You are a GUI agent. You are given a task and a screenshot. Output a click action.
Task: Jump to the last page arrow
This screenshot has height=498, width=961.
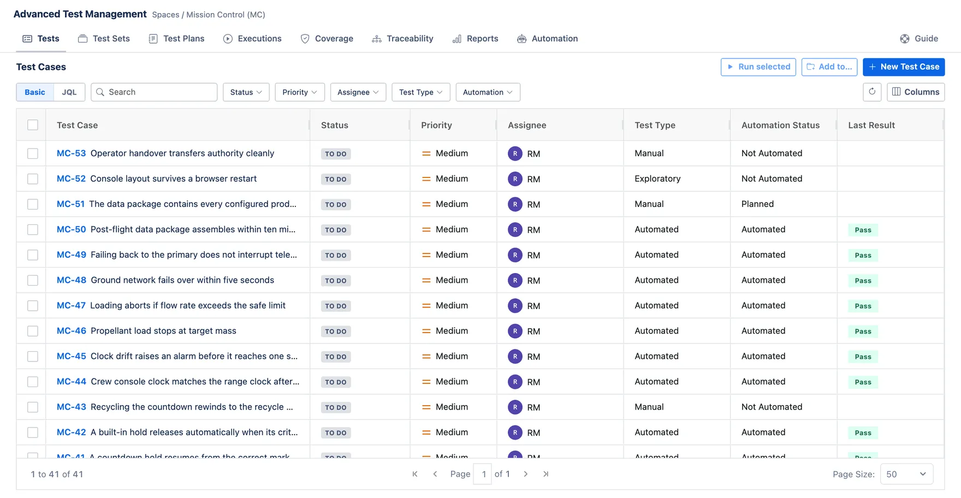click(546, 474)
